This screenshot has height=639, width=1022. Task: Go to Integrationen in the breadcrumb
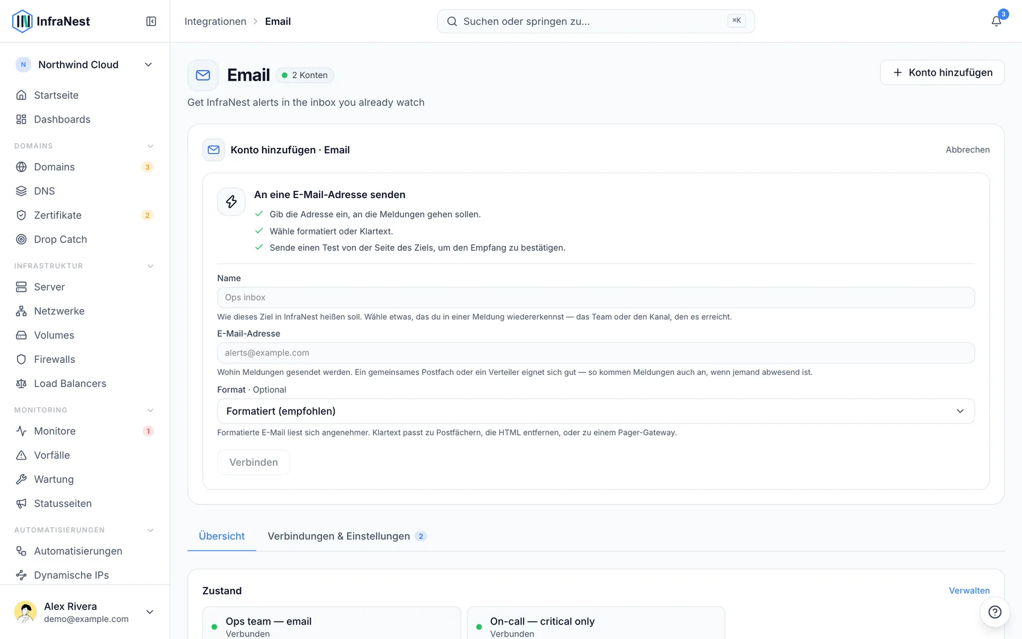click(x=215, y=21)
